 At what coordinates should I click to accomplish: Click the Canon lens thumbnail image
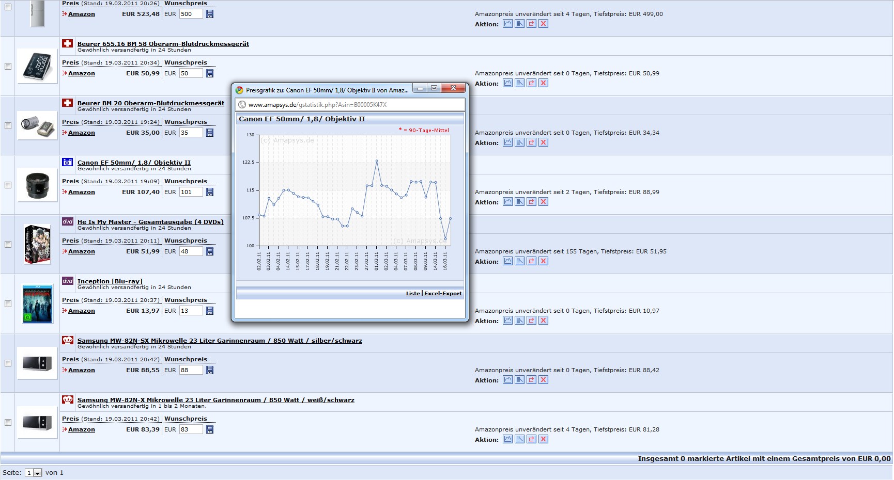point(37,186)
